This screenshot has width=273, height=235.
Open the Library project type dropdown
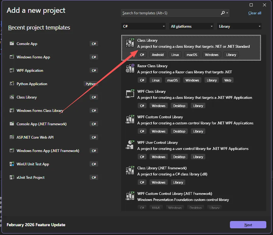[239, 26]
